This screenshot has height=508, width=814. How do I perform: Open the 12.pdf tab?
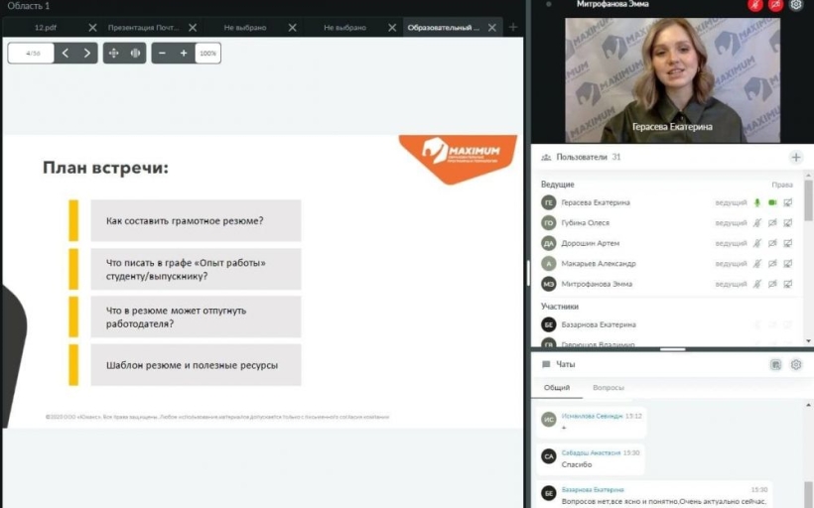[46, 28]
